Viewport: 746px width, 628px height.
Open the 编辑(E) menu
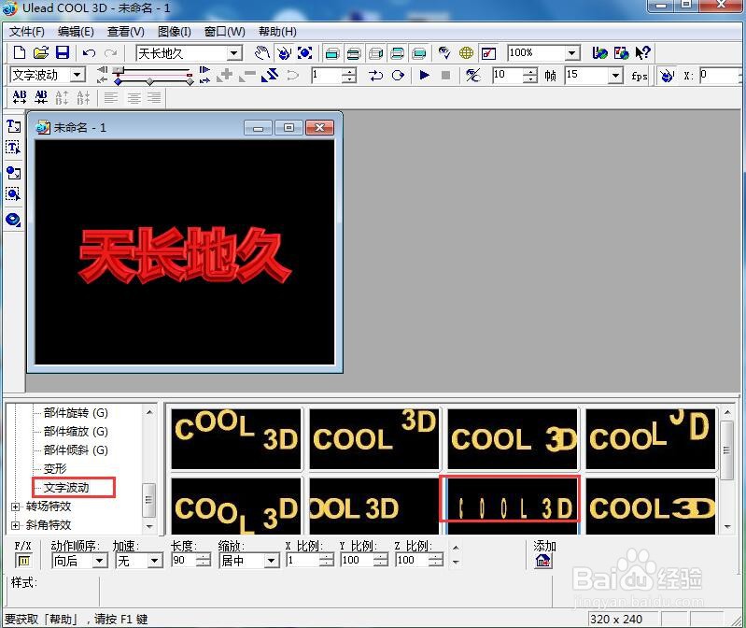pos(76,32)
